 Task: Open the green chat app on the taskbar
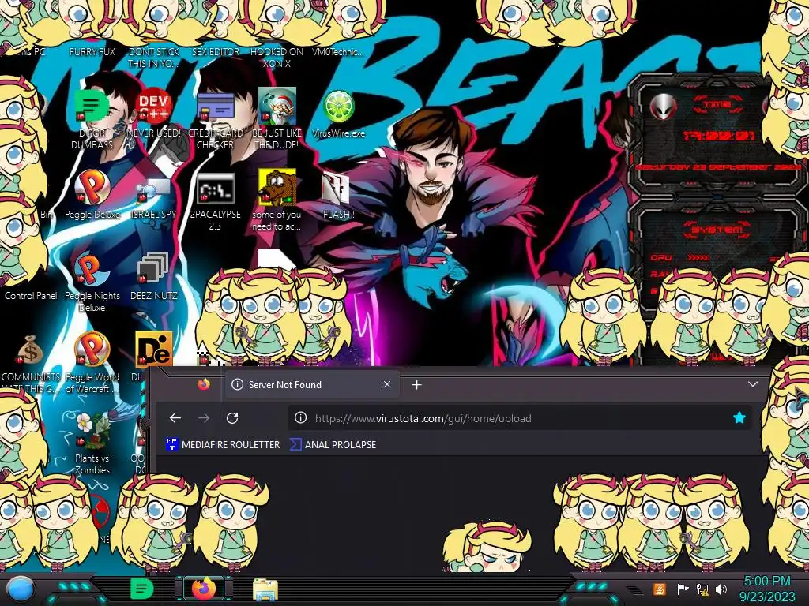coord(141,589)
